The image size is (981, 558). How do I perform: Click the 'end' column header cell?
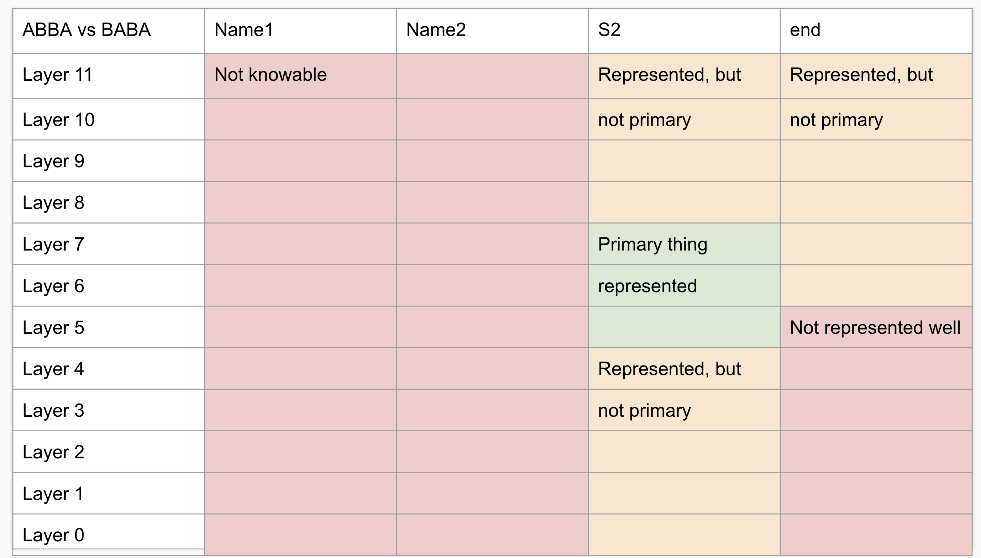[805, 30]
